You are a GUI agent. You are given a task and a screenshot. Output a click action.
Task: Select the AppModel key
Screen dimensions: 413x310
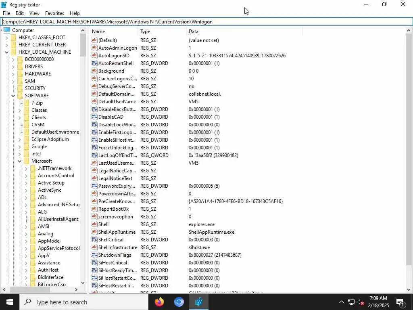pos(49,241)
